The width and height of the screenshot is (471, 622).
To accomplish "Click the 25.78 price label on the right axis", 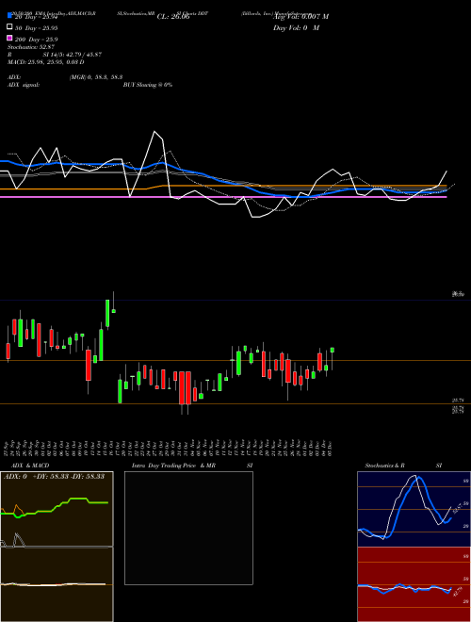I will coord(459,401).
